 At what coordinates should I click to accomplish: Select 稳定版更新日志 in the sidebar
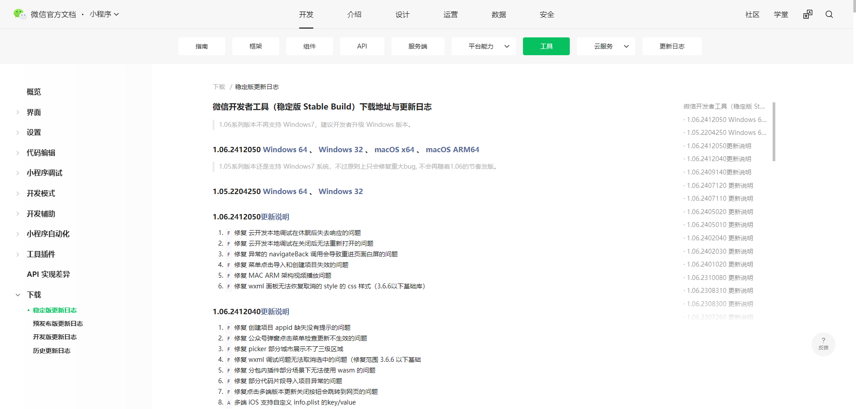[55, 310]
